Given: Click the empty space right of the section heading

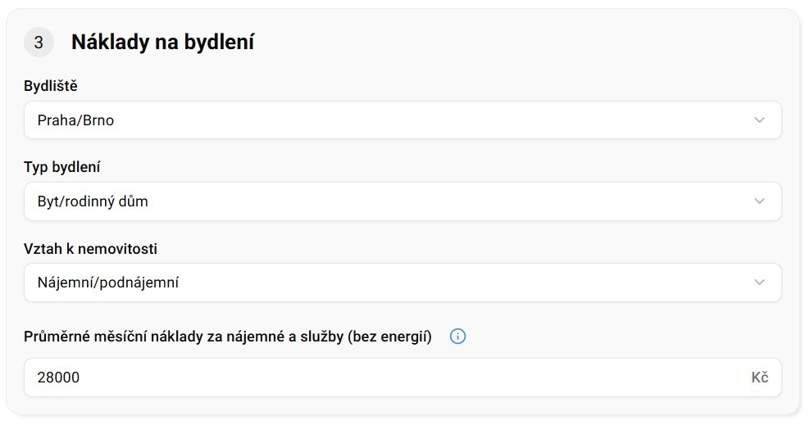Looking at the screenshot, I should [x=525, y=43].
